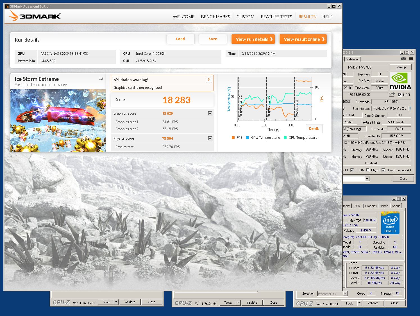Click the NVIDIA NVS 300 name field in GPU-Z
420x316 pixels.
[365, 67]
